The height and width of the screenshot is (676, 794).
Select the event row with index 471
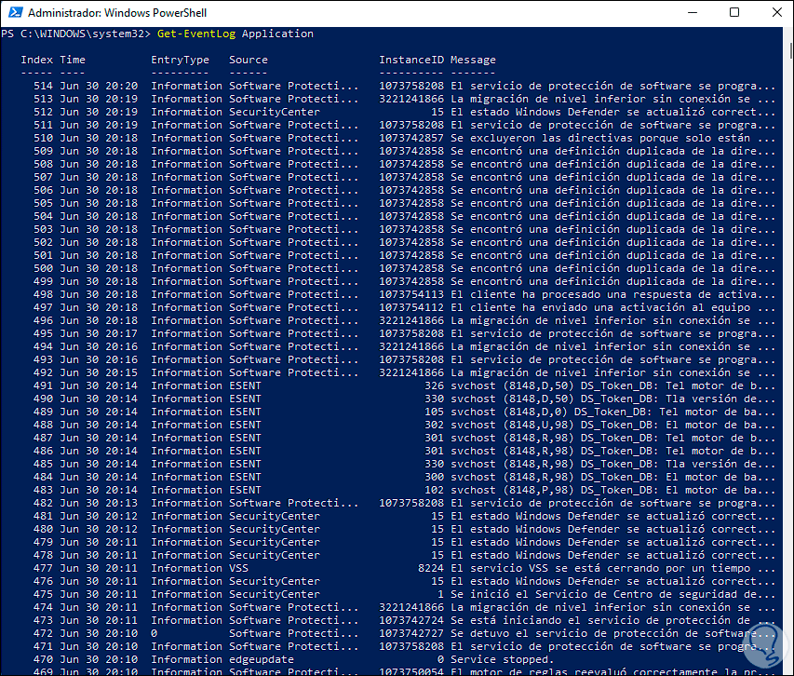(x=404, y=646)
